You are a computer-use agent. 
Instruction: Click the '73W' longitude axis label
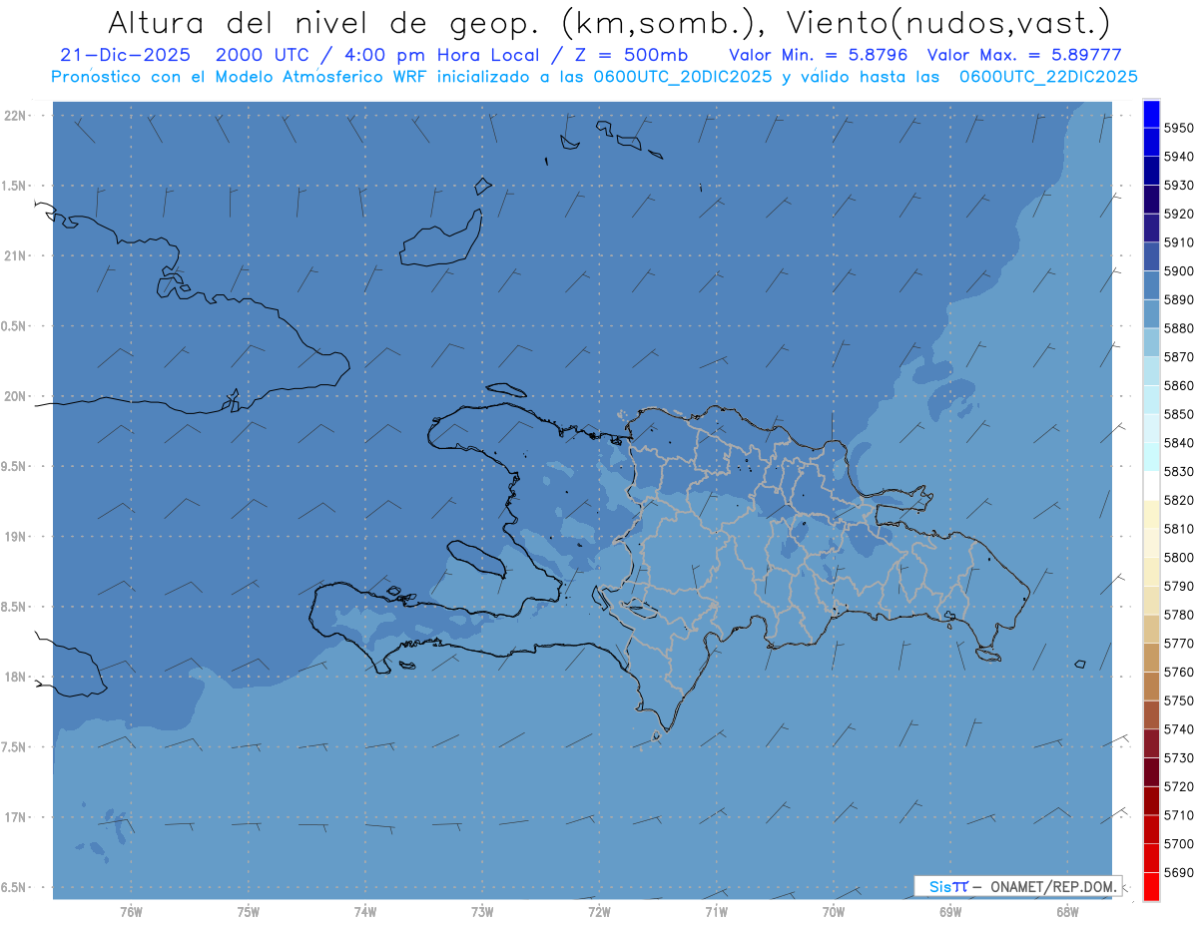click(x=482, y=911)
